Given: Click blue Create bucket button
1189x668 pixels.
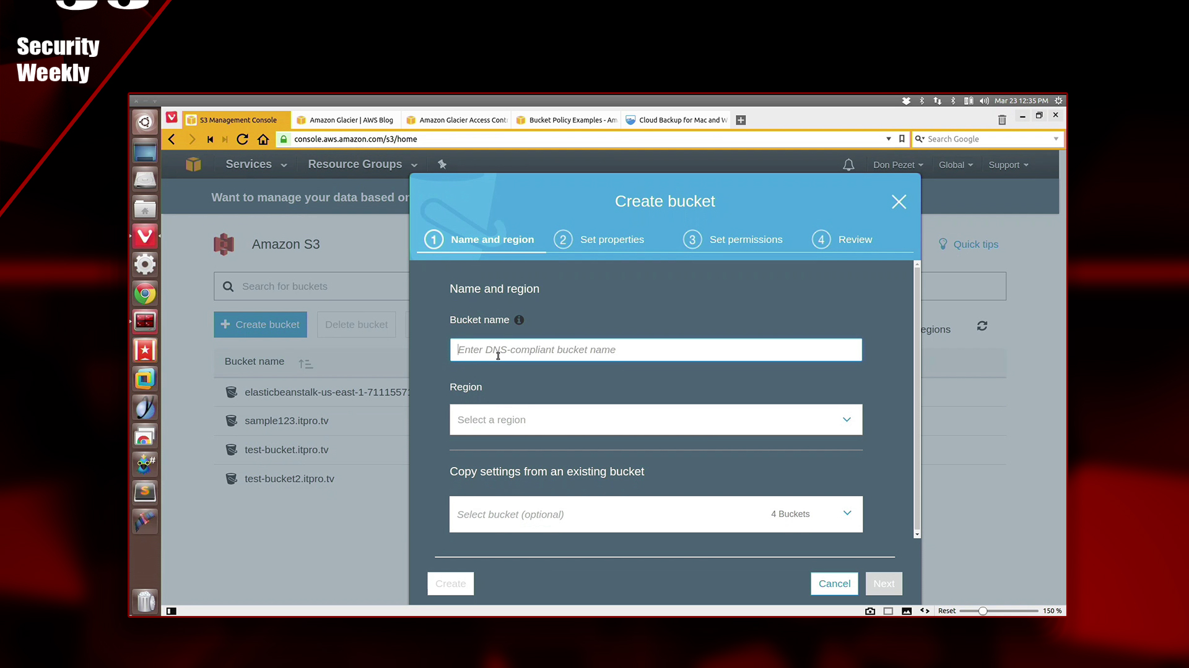Looking at the screenshot, I should point(260,325).
